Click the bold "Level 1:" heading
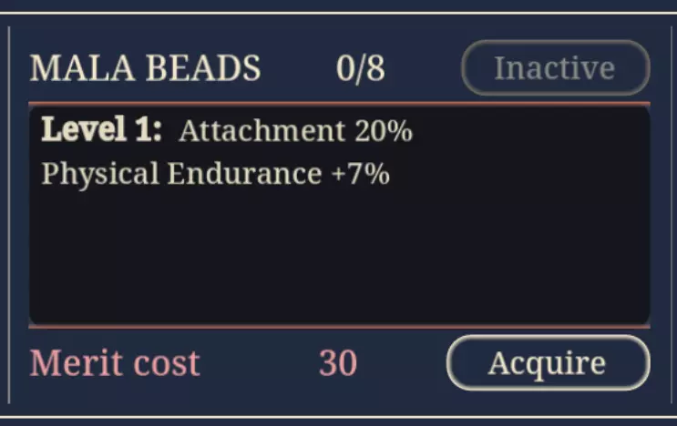 pyautogui.click(x=101, y=131)
